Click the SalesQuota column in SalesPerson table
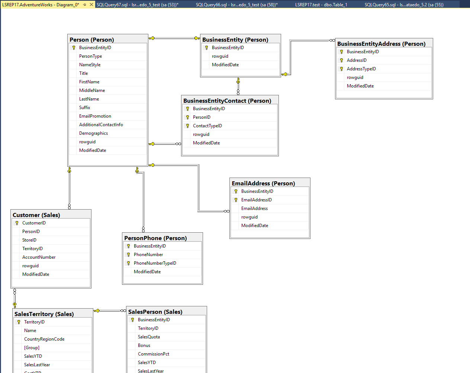The image size is (470, 373). coord(149,337)
